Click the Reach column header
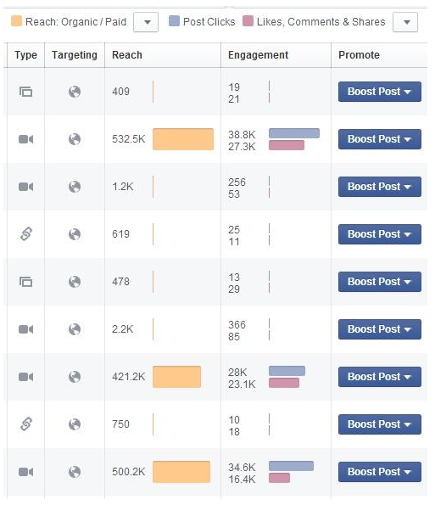Viewport: 435px width, 505px height. tap(127, 55)
